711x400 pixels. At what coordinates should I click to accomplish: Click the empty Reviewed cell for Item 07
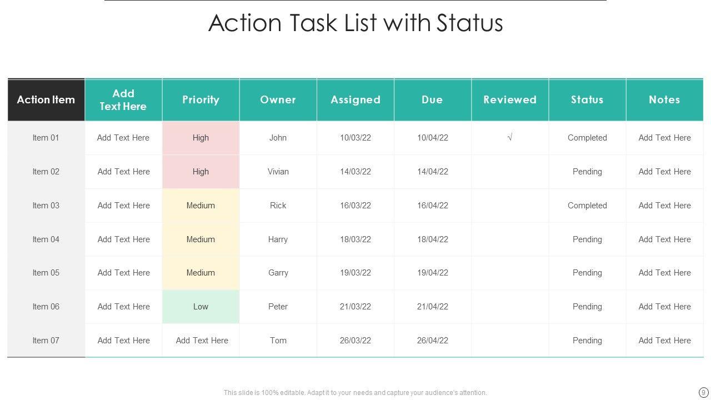click(510, 341)
